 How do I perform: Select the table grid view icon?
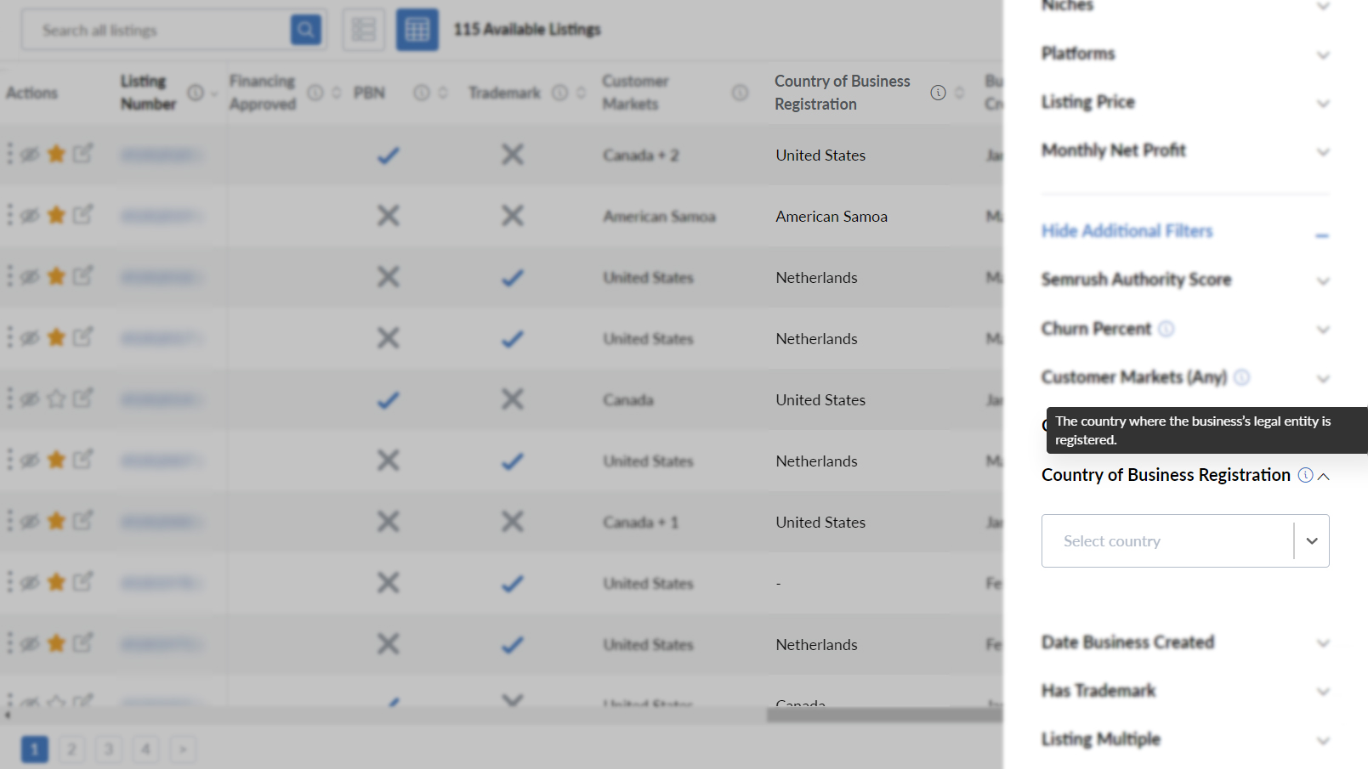click(417, 30)
